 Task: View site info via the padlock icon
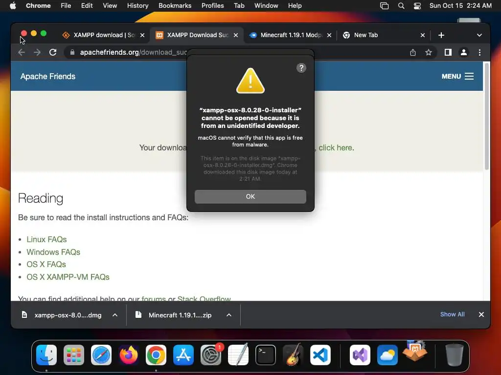(x=72, y=52)
